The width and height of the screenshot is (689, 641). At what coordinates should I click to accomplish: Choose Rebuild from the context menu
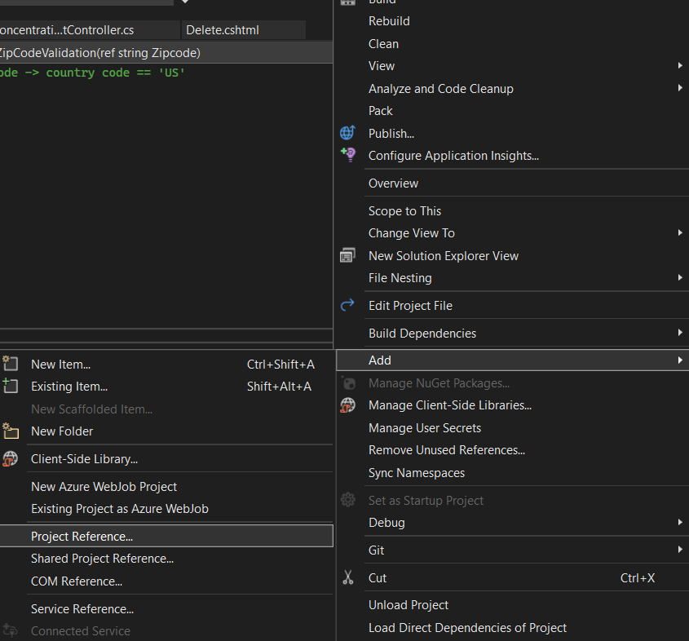(389, 21)
